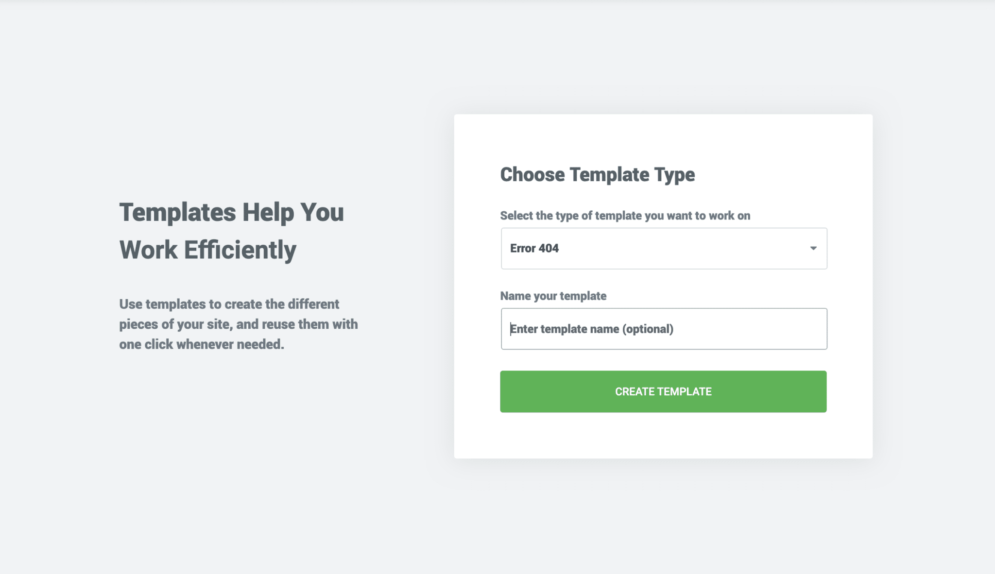995x574 pixels.
Task: Click the dropdown caret arrow icon
Action: 813,248
